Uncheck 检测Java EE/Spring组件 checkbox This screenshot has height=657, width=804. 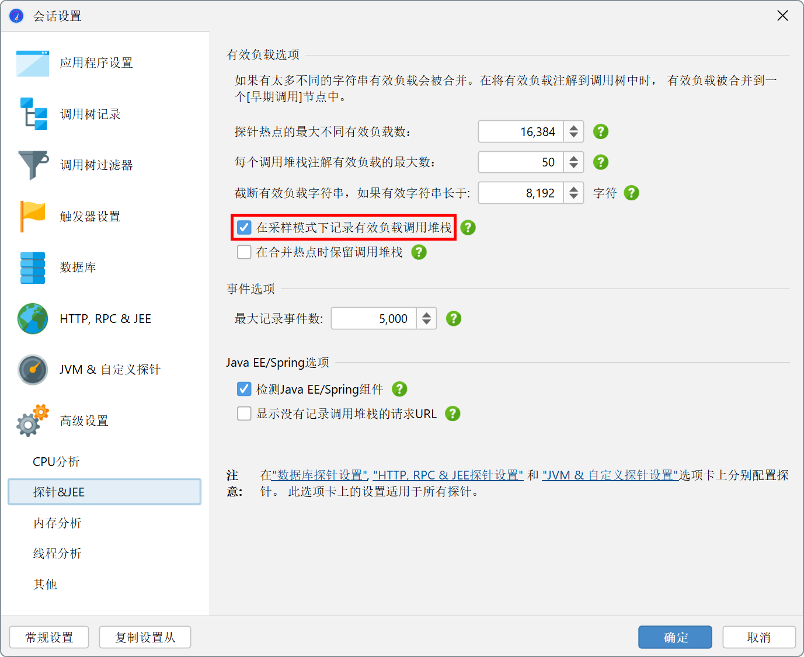(x=245, y=389)
